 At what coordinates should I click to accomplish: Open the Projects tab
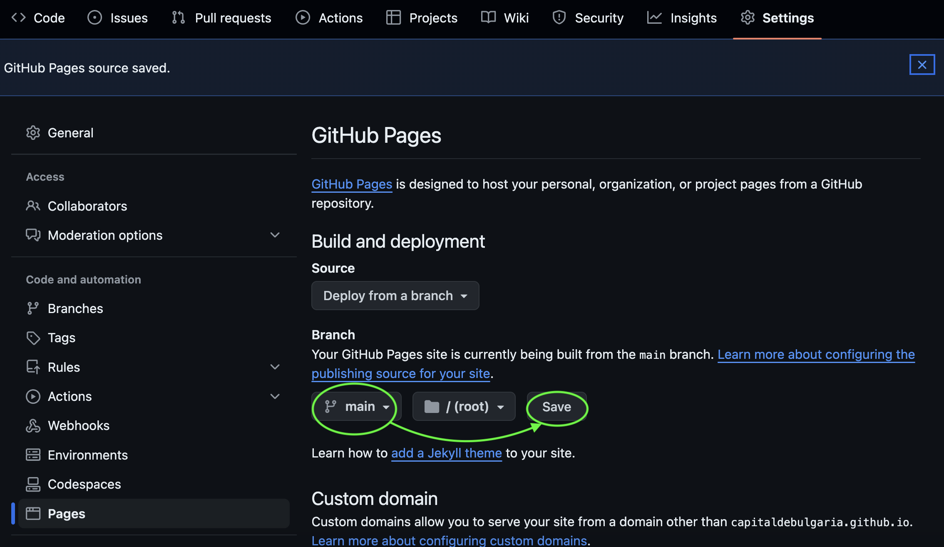pyautogui.click(x=422, y=18)
